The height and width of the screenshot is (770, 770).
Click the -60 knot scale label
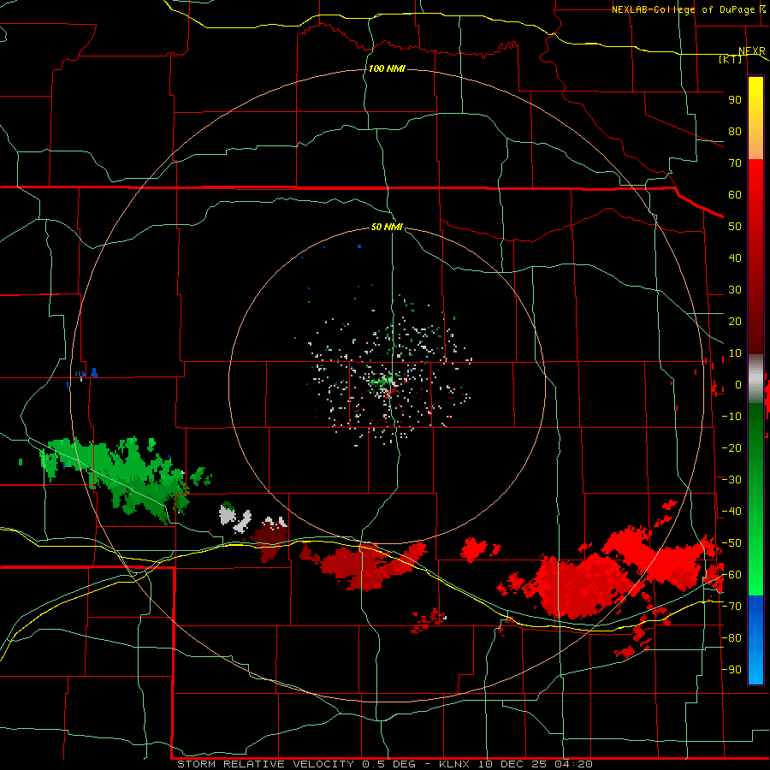click(731, 575)
